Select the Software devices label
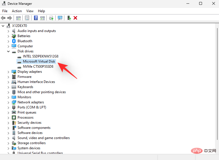Screen dimensions: 219x160 [x=30, y=133]
